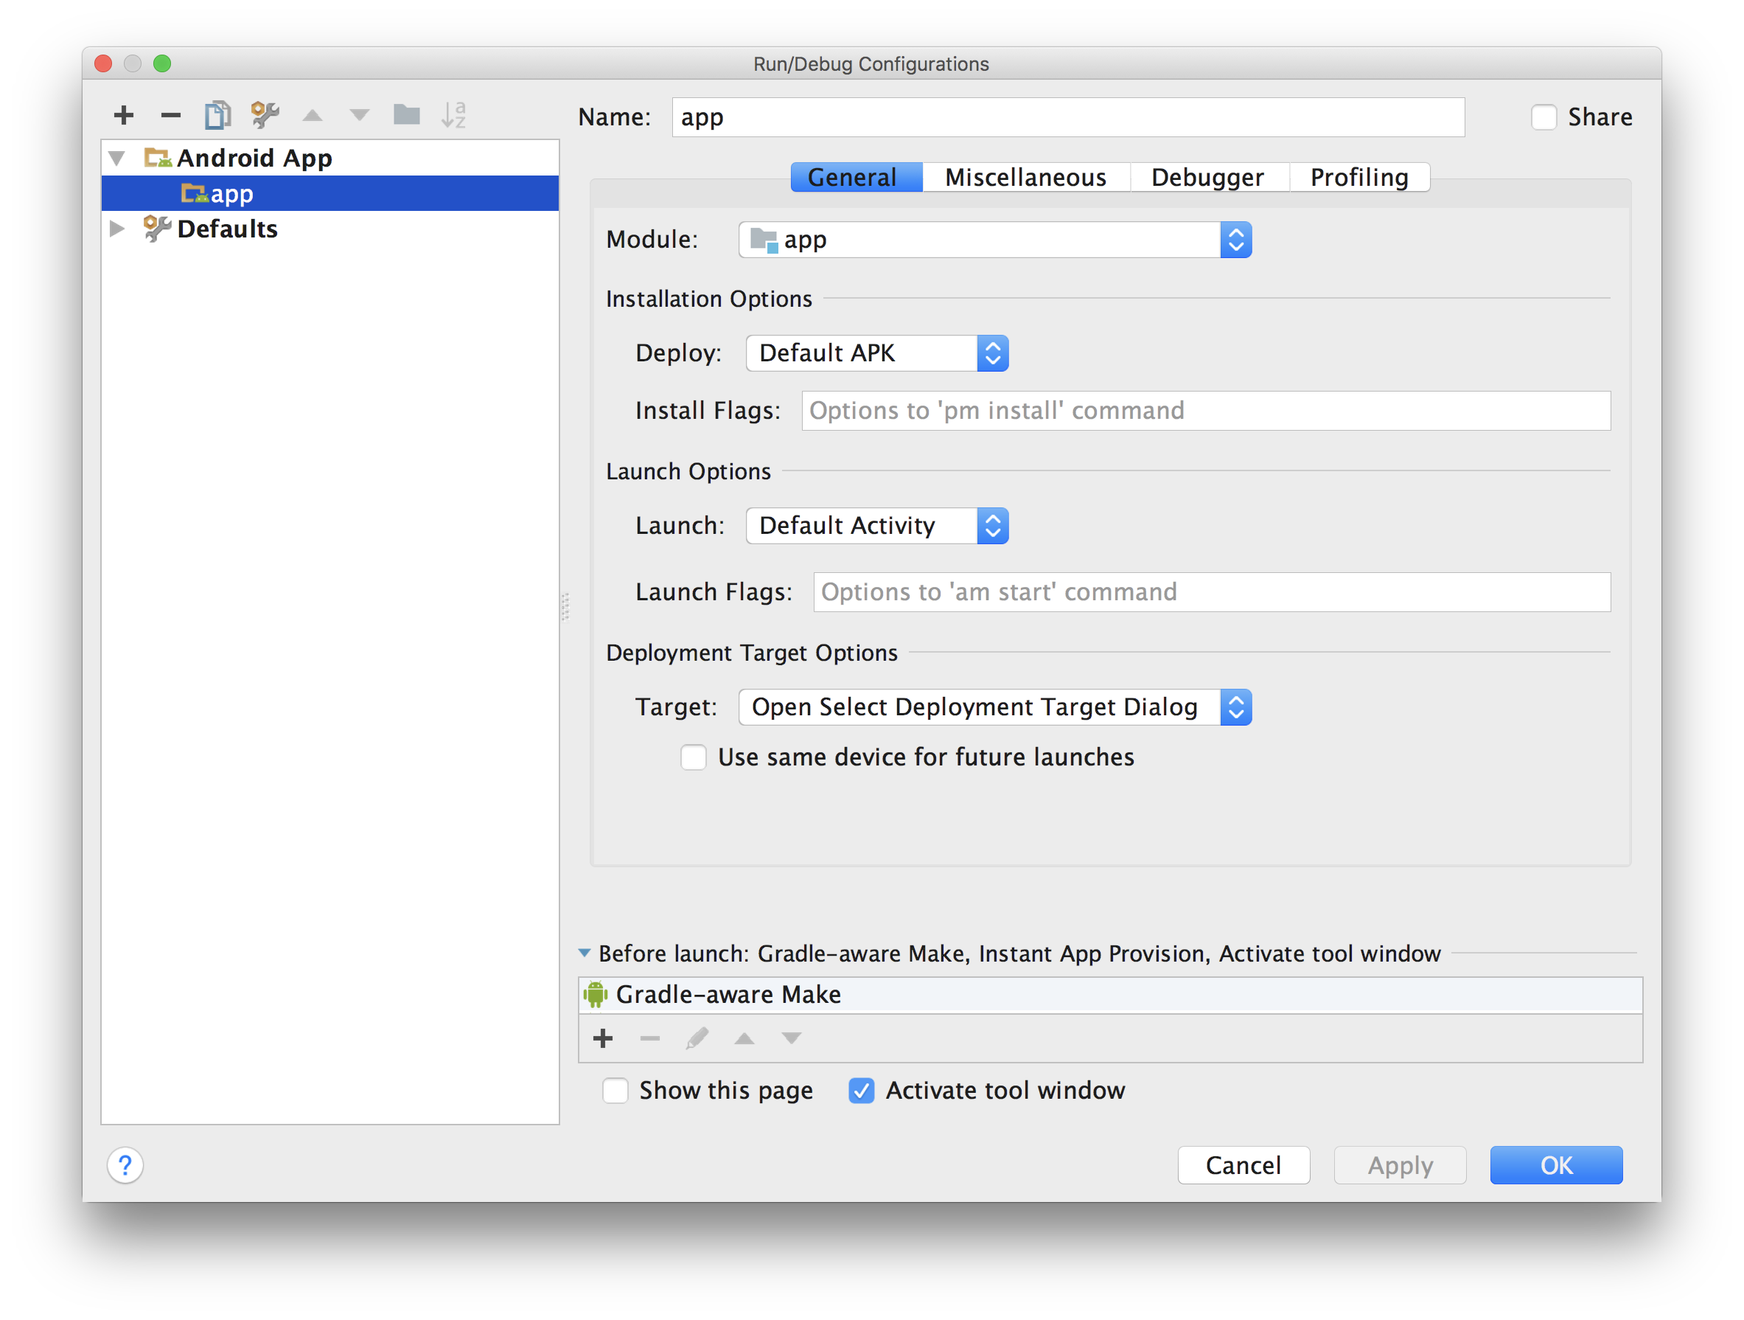Open the Launch activity dropdown
Image resolution: width=1744 pixels, height=1320 pixels.
tap(876, 527)
